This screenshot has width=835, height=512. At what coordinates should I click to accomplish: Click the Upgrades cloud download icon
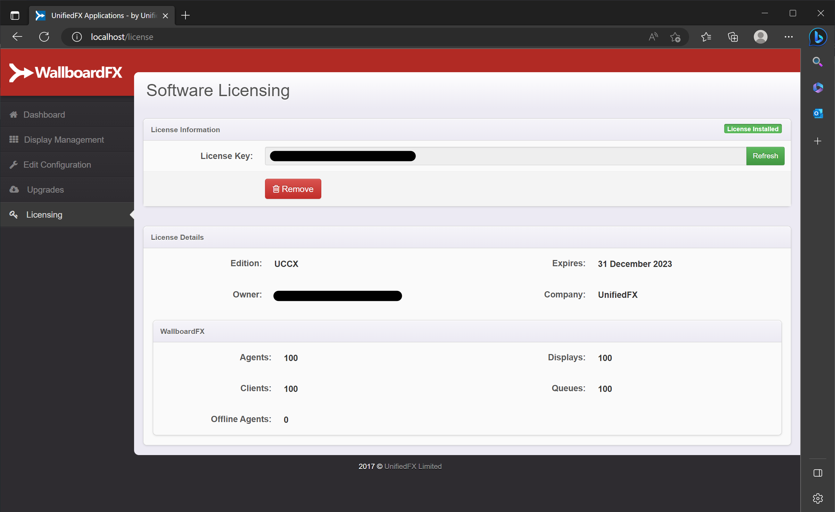(14, 190)
